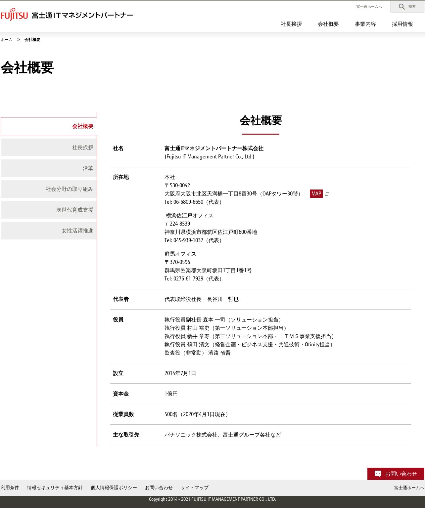Click the Gunma phone 0276-61-7929
This screenshot has height=508, width=425.
pos(188,279)
